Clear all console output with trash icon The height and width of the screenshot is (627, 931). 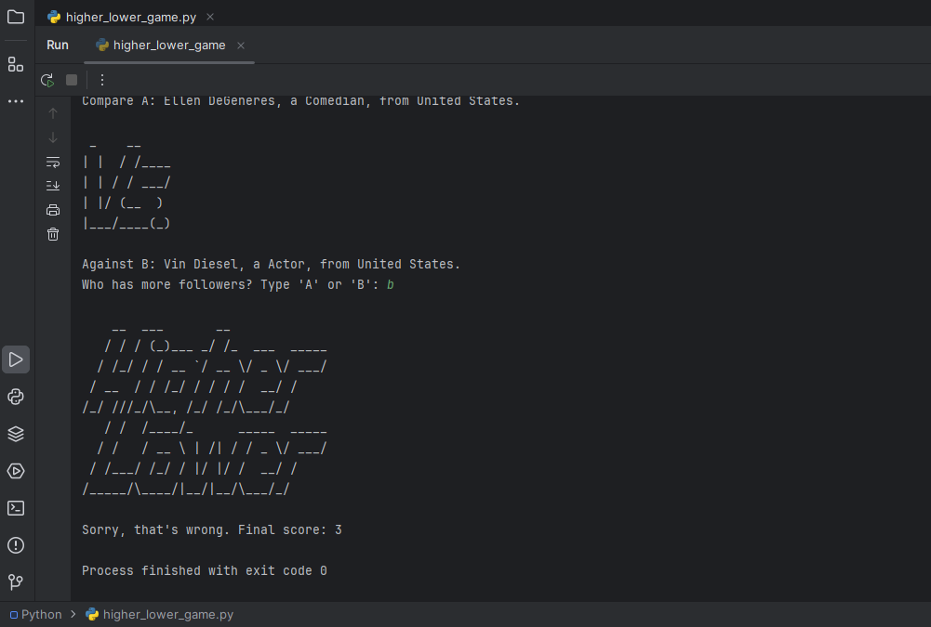53,234
